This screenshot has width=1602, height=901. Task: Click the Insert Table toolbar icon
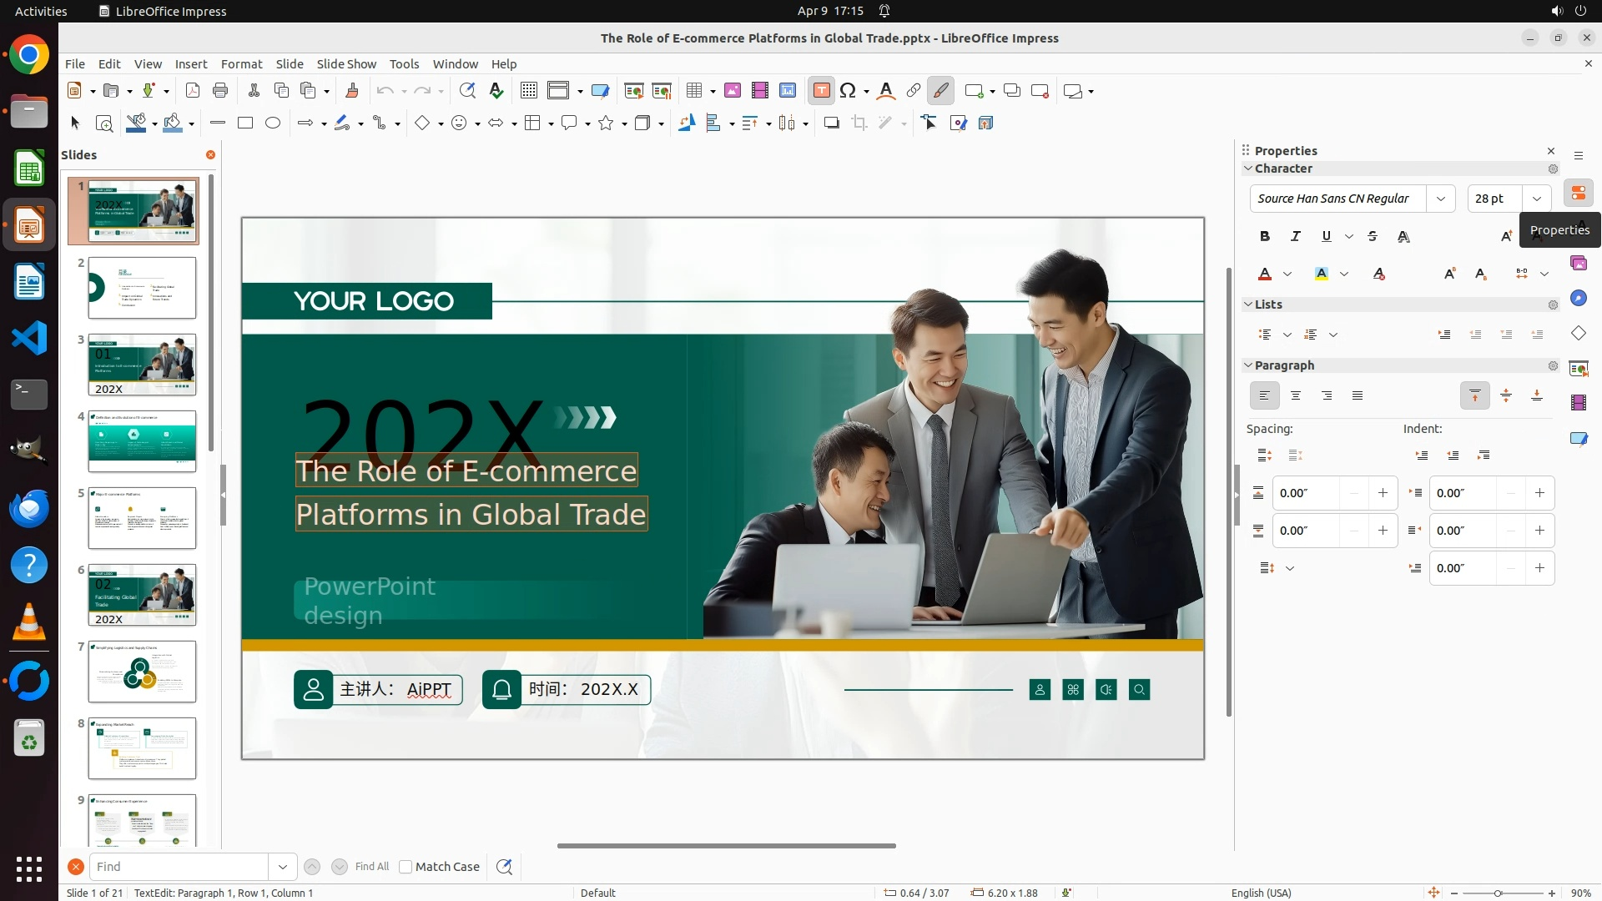point(693,91)
